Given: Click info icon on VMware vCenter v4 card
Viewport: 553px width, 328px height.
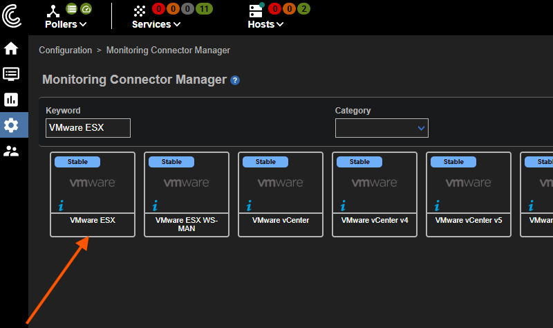Looking at the screenshot, I should 342,206.
